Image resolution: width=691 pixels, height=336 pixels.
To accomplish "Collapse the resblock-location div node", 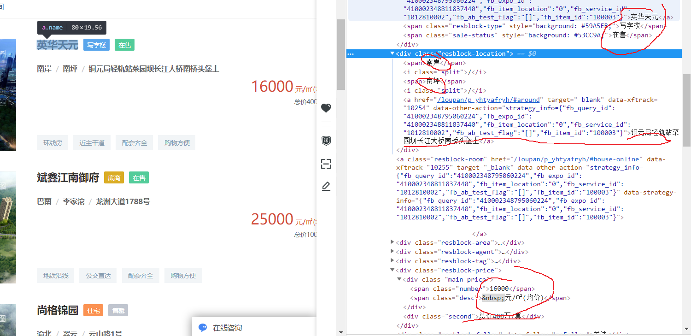I will click(392, 53).
